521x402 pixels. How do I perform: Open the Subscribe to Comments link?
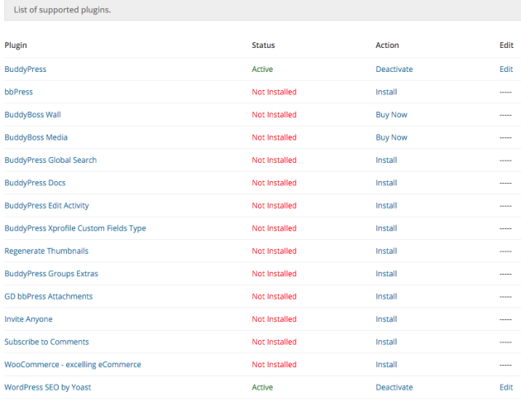pyautogui.click(x=46, y=342)
